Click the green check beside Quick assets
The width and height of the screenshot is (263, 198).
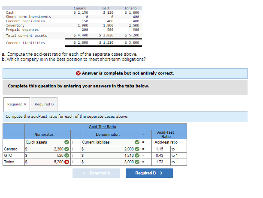click(67, 142)
